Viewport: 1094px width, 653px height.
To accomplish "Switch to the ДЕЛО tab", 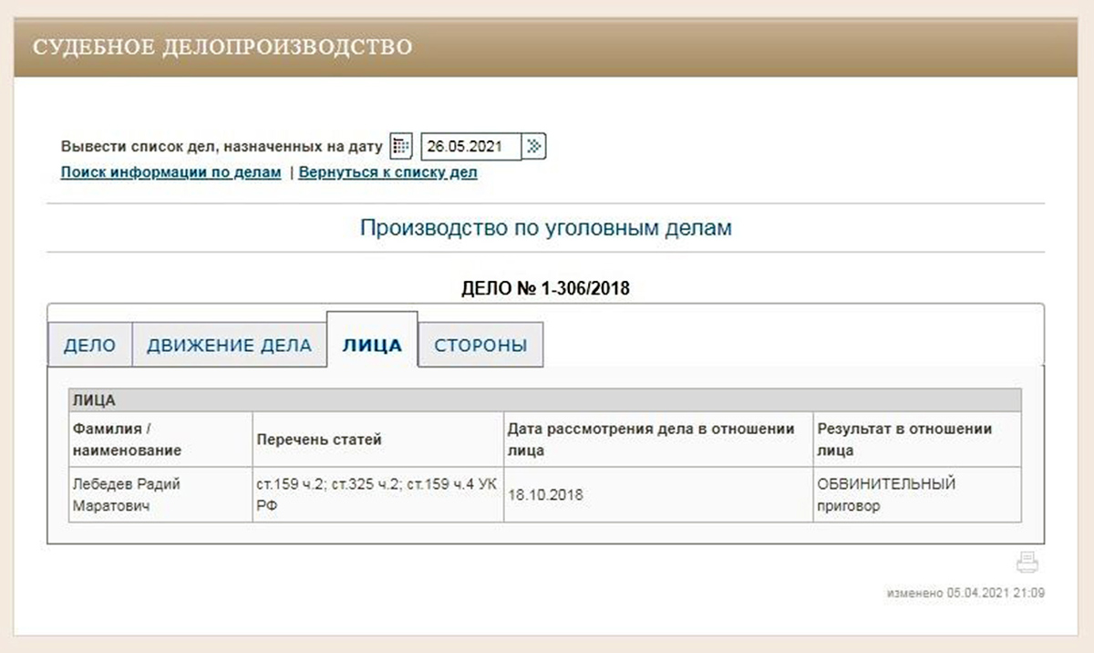I will [89, 346].
